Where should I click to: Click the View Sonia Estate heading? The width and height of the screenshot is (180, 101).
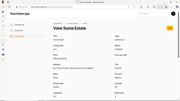click(x=70, y=28)
